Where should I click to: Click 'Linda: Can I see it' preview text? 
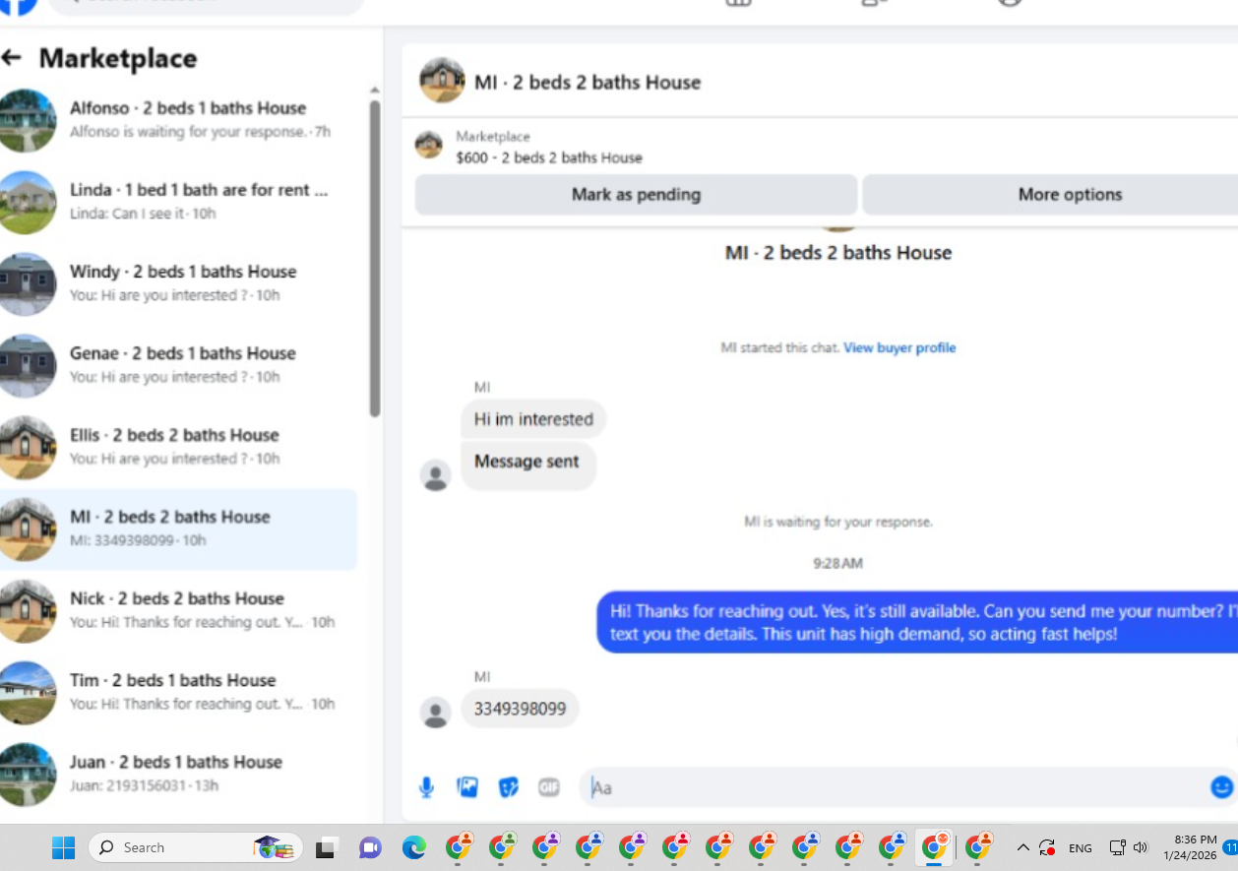(126, 214)
